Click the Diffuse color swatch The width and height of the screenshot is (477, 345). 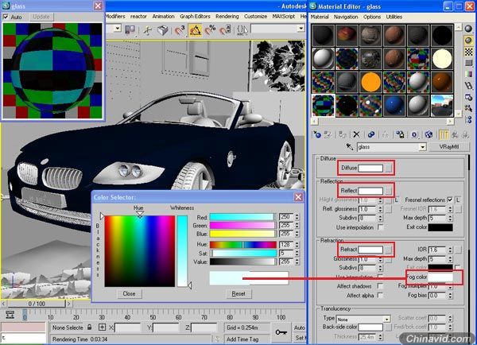(370, 168)
